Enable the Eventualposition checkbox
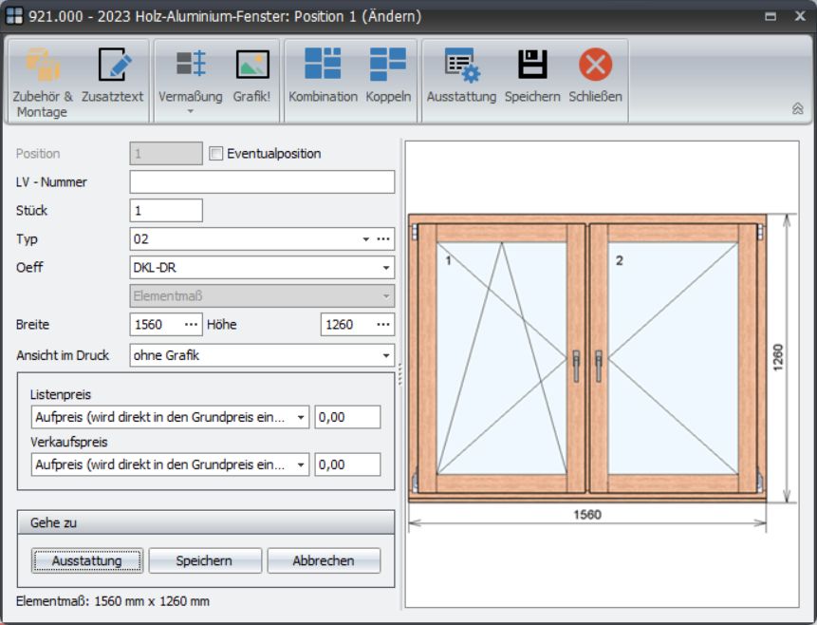 coord(216,154)
